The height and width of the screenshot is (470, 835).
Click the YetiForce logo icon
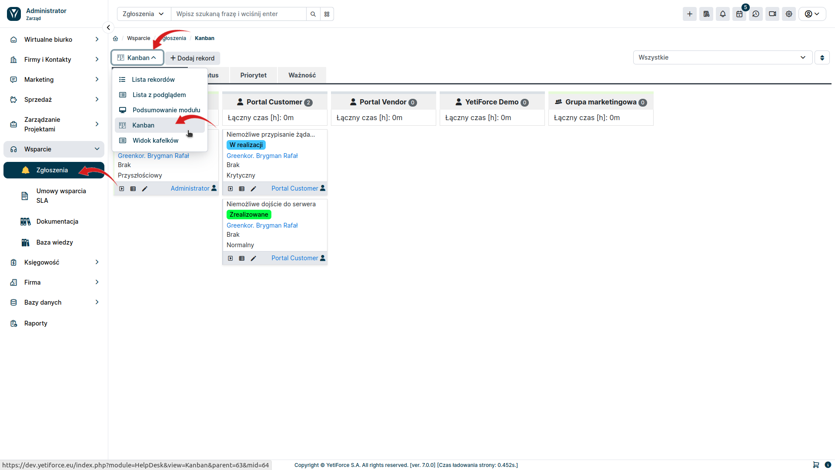point(14,14)
